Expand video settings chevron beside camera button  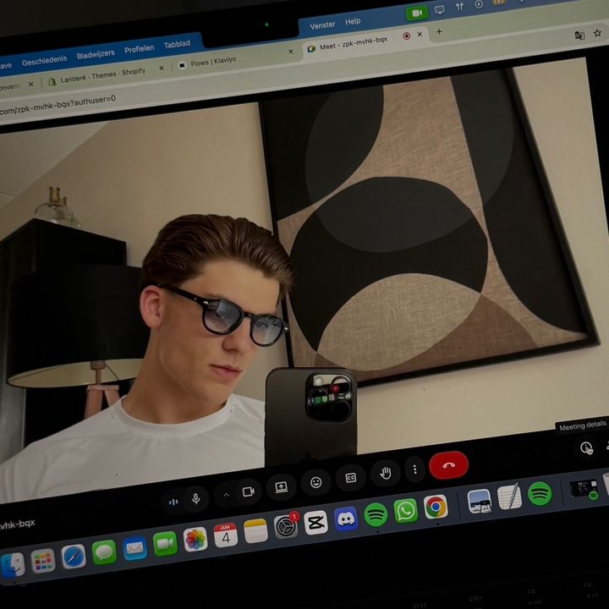(x=226, y=495)
